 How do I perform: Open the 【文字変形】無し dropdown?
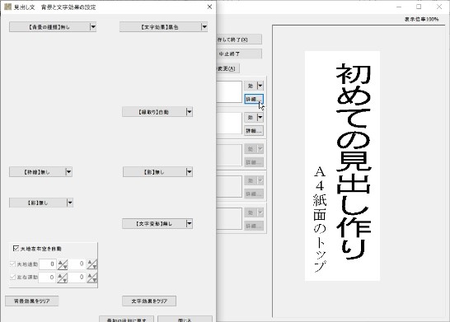coord(157,224)
